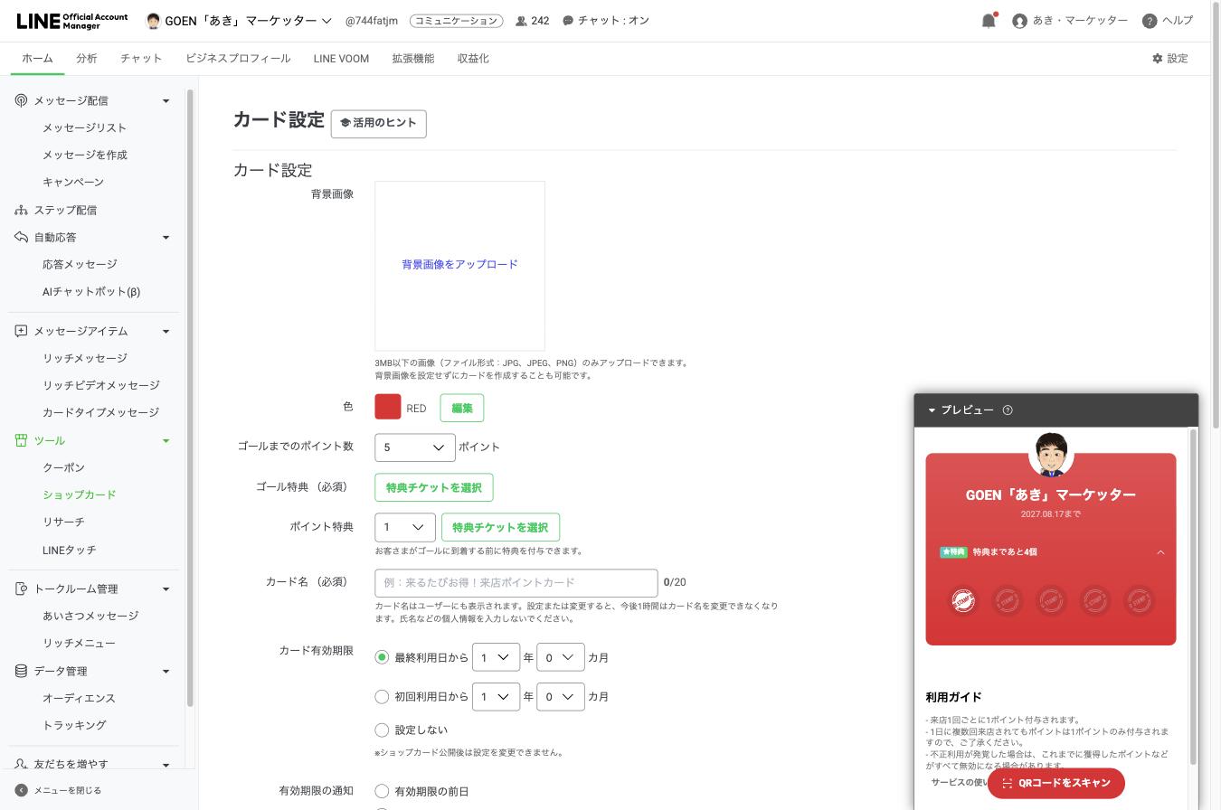
Task: Open the ビジネスプロフィール tab
Action: tap(238, 58)
